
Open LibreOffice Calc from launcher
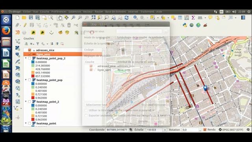click(x=6, y=64)
